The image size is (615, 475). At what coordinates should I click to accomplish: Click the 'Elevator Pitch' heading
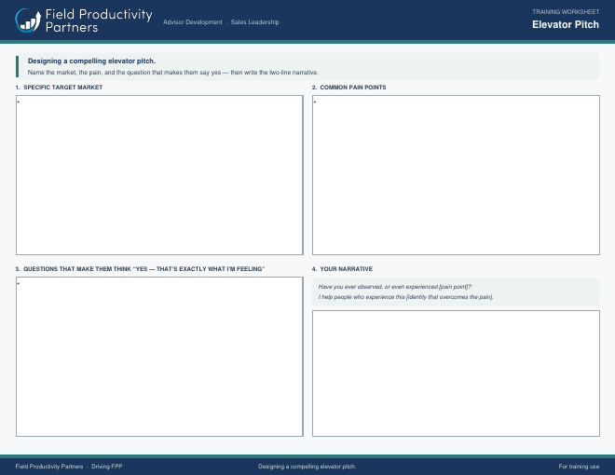pyautogui.click(x=566, y=24)
